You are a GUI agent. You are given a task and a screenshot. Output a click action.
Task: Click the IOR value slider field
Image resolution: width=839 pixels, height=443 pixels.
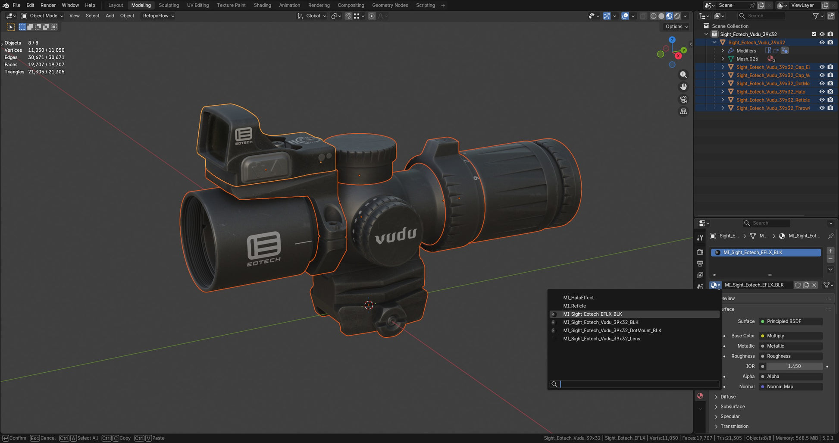(x=794, y=366)
